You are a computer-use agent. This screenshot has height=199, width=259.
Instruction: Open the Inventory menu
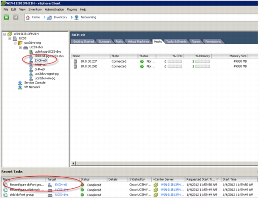[x=35, y=9]
